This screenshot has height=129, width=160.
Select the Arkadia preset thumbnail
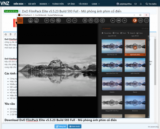pyautogui.click(x=112, y=84)
